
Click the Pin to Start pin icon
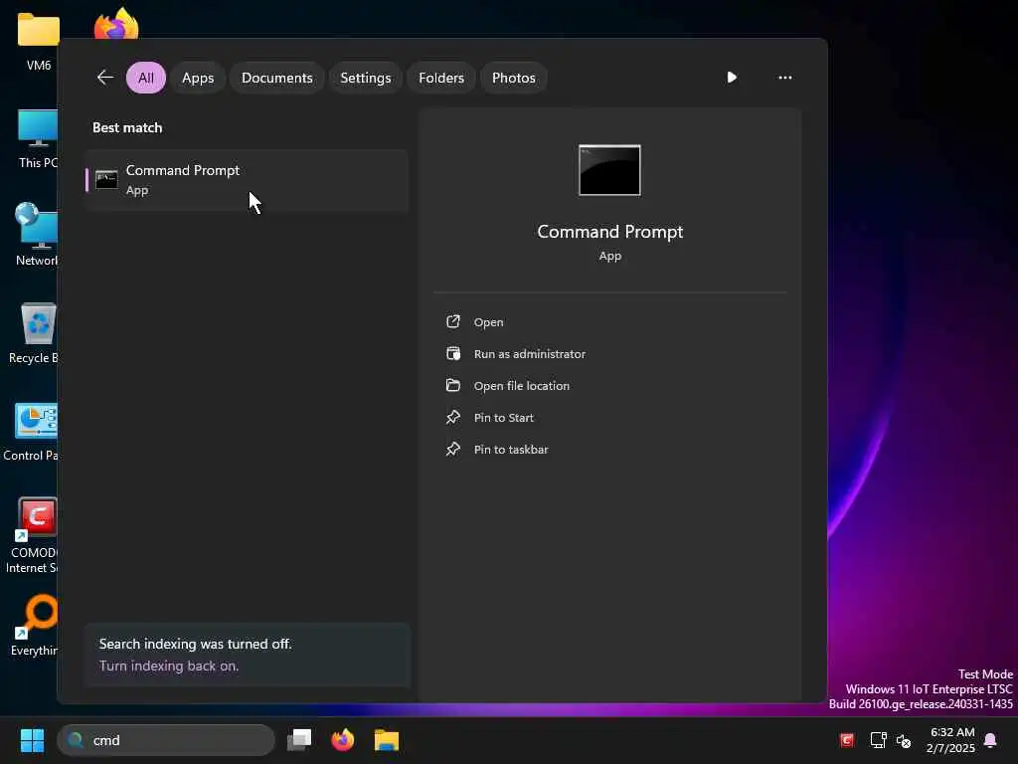tap(453, 417)
